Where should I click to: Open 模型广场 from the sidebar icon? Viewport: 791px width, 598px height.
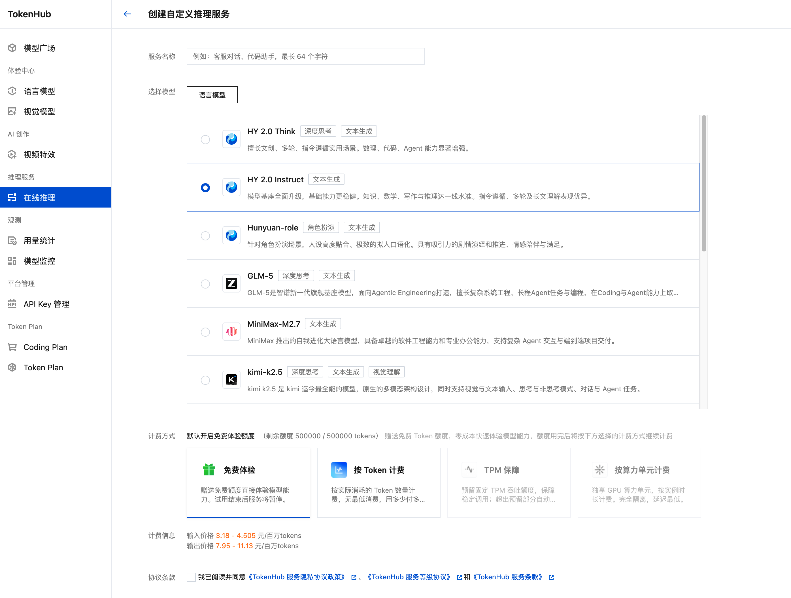pos(12,48)
